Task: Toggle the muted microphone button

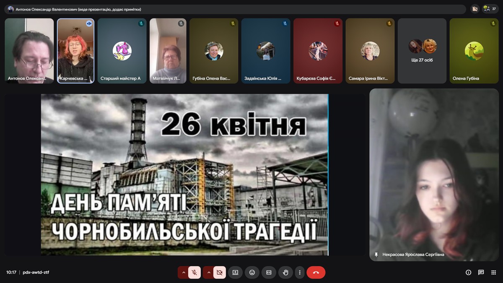Action: [194, 273]
